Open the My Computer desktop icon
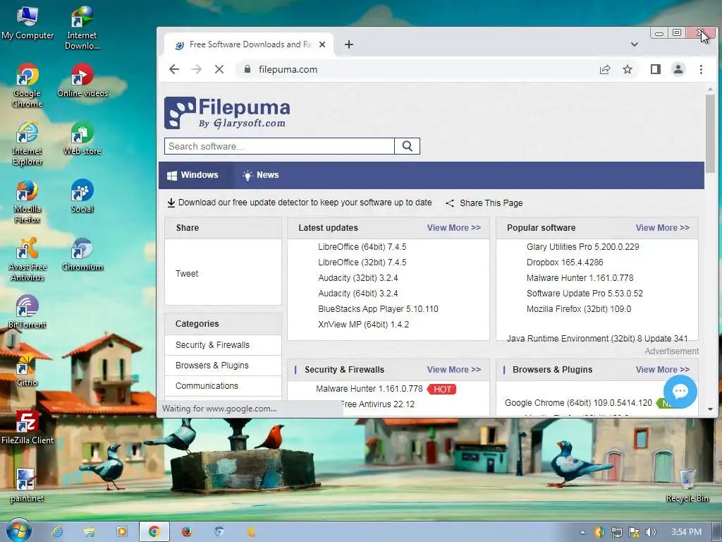Viewport: 722px width, 542px height. [27, 23]
